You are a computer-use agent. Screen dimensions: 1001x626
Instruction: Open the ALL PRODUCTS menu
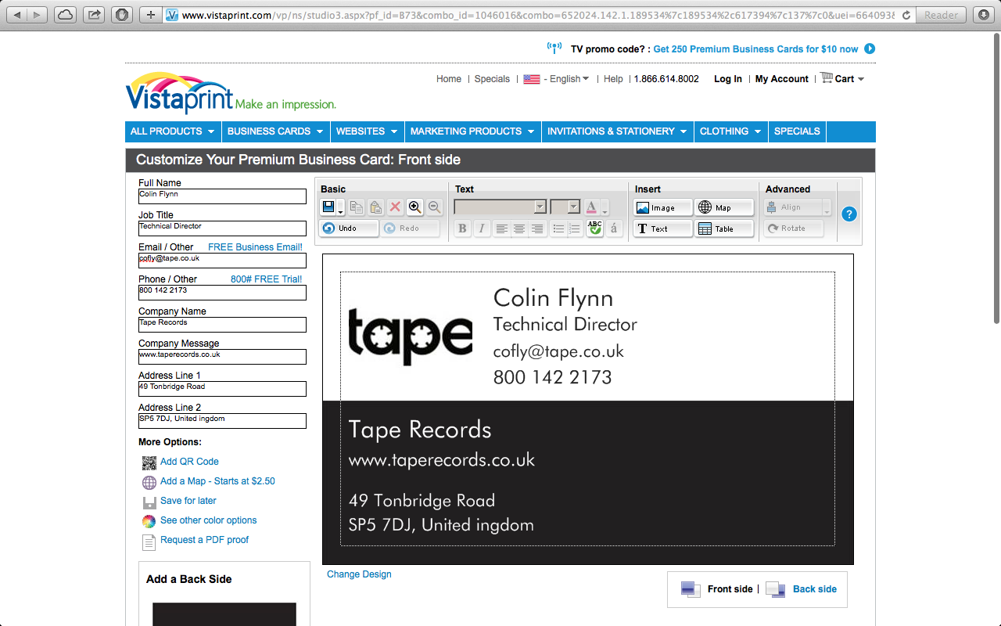coord(173,131)
